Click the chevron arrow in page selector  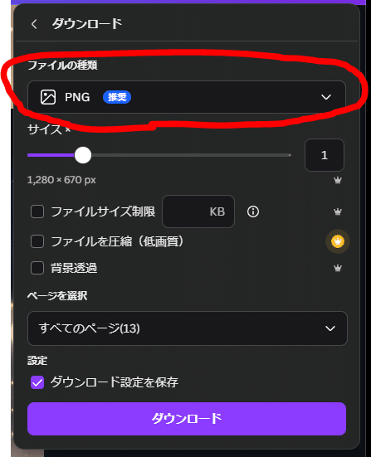pos(330,328)
